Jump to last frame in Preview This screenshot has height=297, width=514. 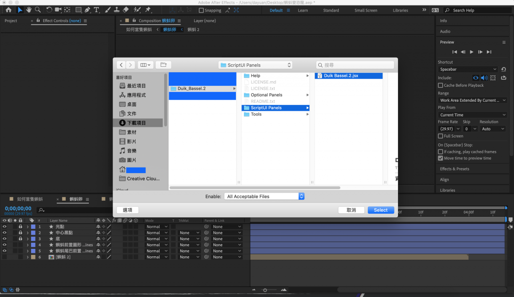tap(489, 52)
